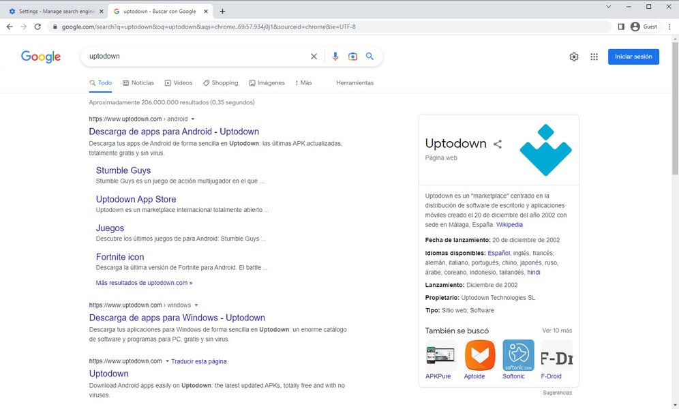Switch to the Noticias results tab
679x409 pixels.
(x=138, y=82)
